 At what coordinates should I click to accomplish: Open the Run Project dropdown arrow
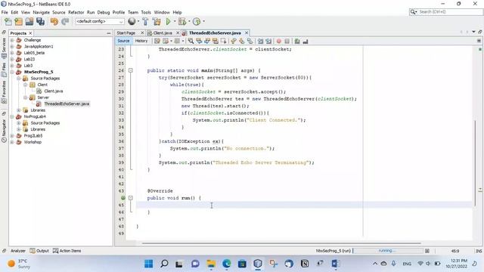coord(175,21)
